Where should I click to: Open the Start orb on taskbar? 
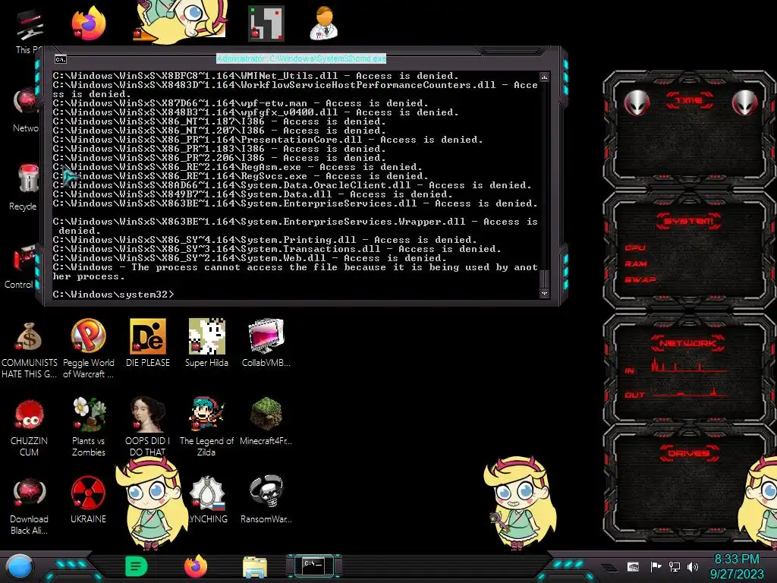tap(20, 567)
